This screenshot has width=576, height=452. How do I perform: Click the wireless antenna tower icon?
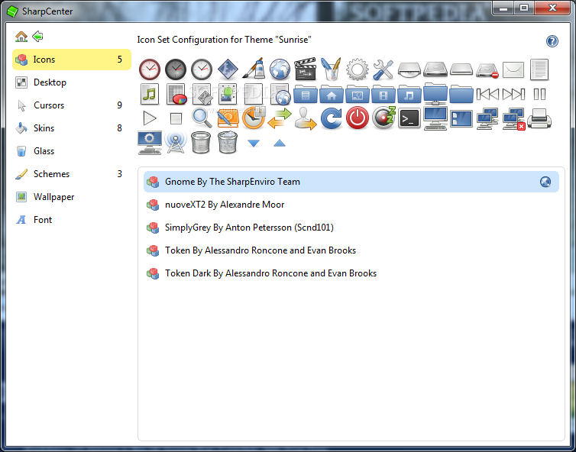coord(176,143)
